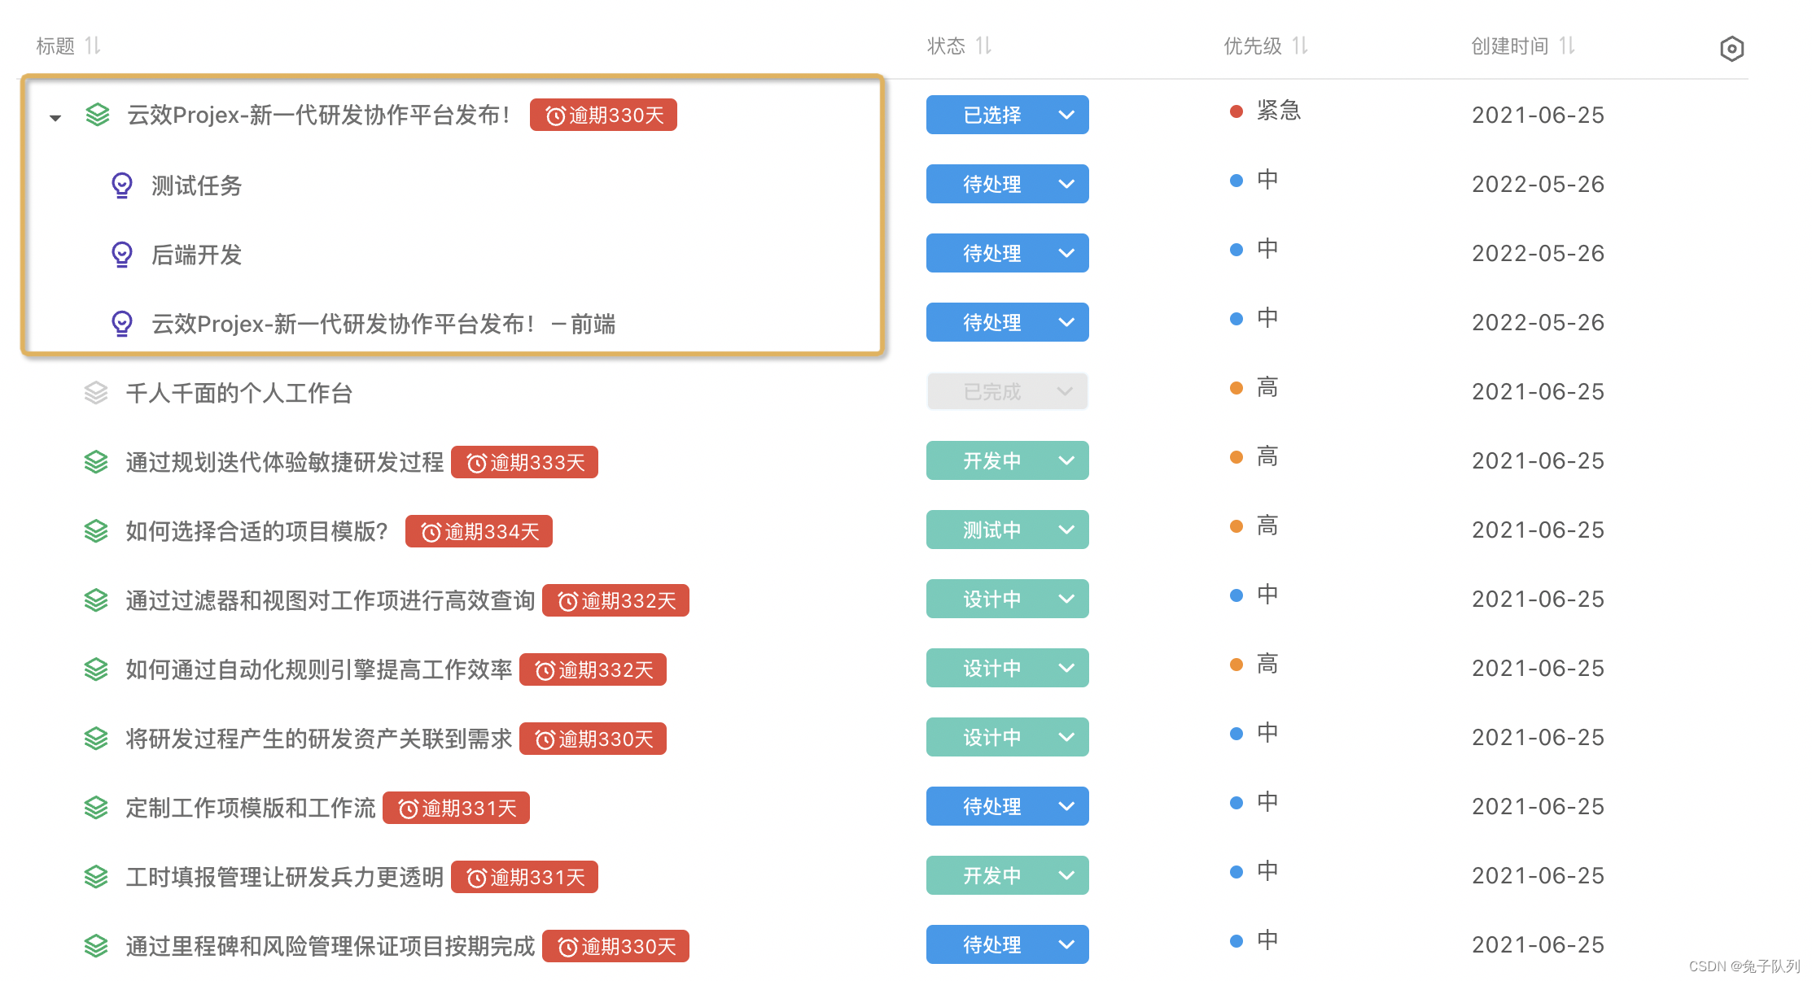Sort by 状态 column arrows icon
The image size is (1812, 981).
point(983,46)
